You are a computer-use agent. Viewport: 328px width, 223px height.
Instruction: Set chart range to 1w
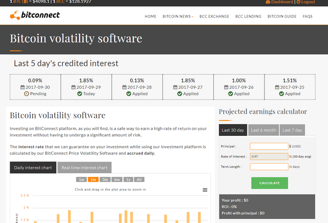point(81,179)
